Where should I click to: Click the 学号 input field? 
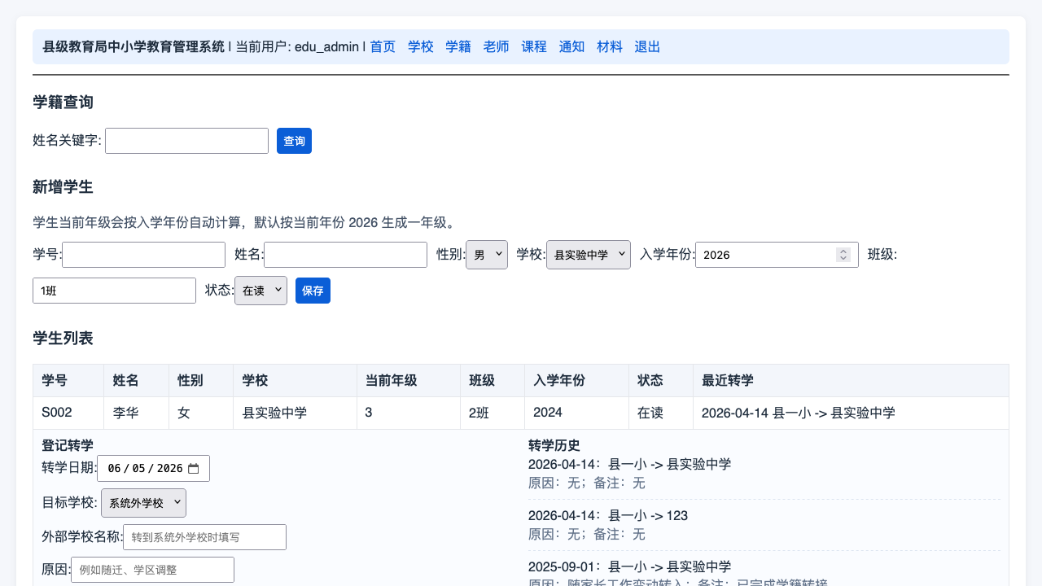[x=143, y=255]
